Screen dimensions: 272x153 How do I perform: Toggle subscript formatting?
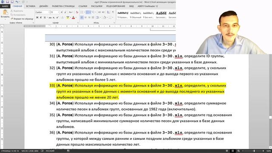tap(54, 17)
